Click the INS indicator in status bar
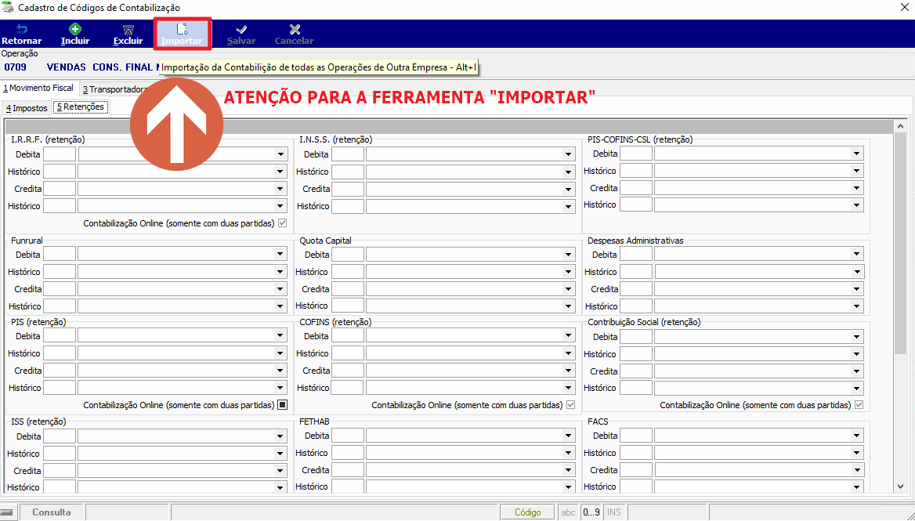Viewport: 915px width, 521px height. (x=614, y=512)
